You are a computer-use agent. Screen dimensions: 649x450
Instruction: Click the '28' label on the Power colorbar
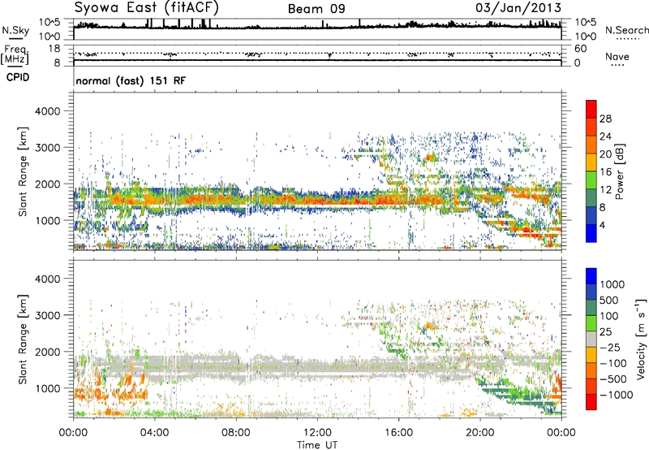click(605, 119)
